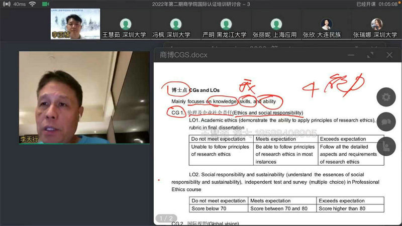Select 李亚楠's video thumbnail
Image resolution: width=402 pixels, height=226 pixels.
(75, 24)
